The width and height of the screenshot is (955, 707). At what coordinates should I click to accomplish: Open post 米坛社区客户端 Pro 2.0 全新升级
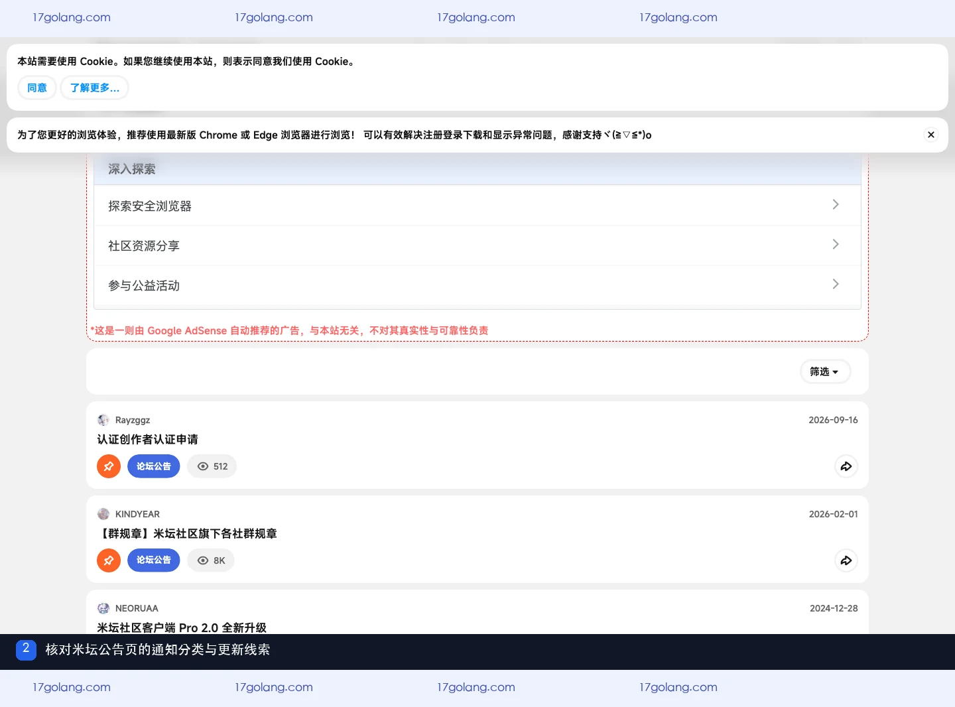[182, 627]
